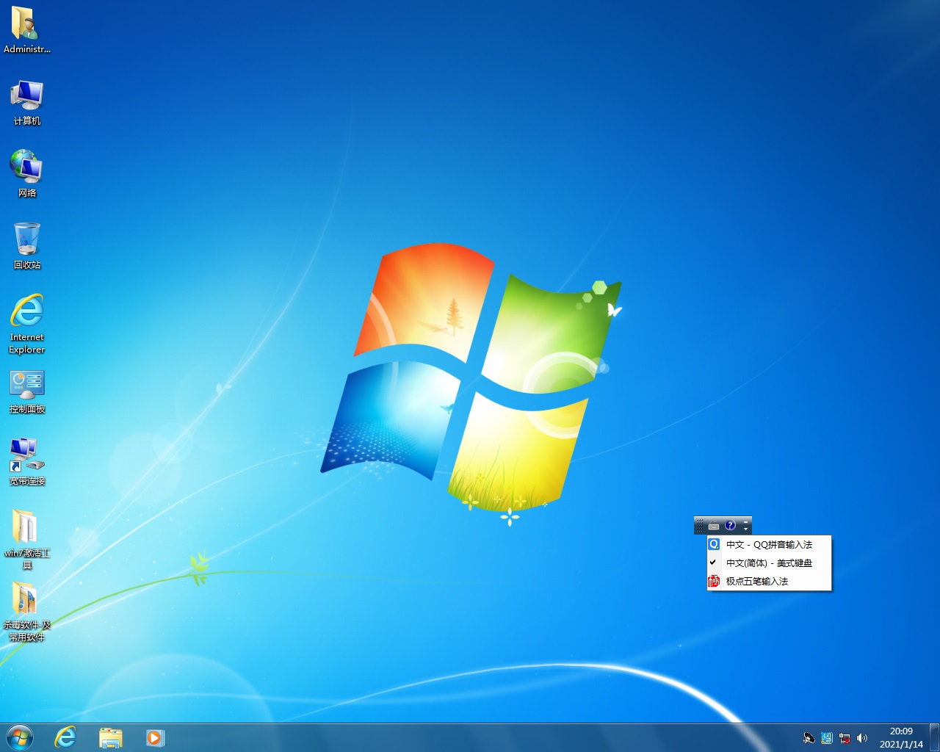The width and height of the screenshot is (940, 752).
Task: Click the language bar drag handle
Action: [699, 525]
